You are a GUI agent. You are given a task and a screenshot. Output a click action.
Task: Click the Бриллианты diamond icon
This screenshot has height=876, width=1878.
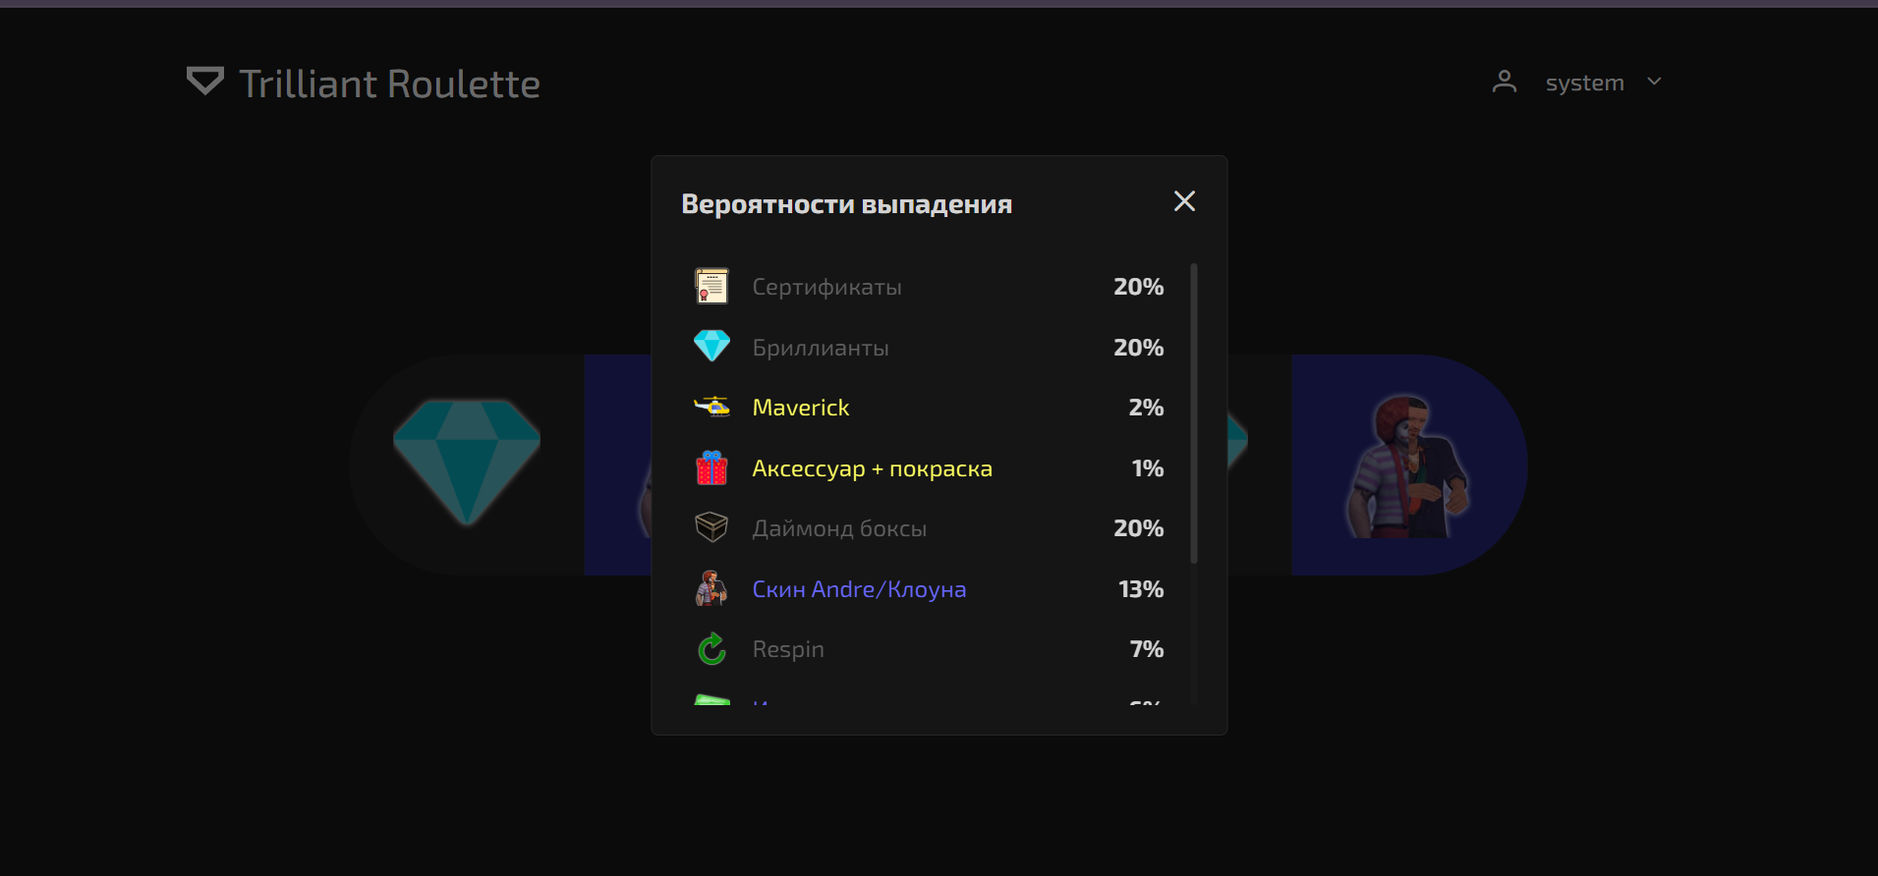(711, 346)
